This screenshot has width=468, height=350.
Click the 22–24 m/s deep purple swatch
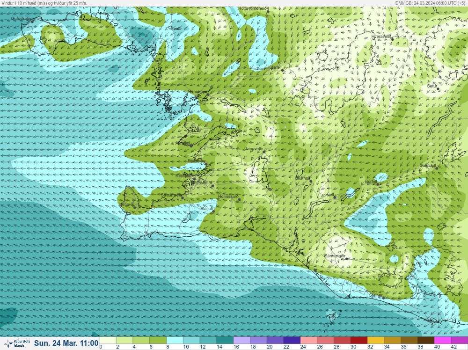pyautogui.click(x=292, y=341)
